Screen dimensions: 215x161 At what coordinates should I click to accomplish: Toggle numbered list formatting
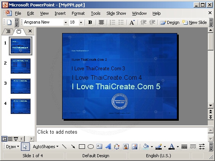point(112,22)
